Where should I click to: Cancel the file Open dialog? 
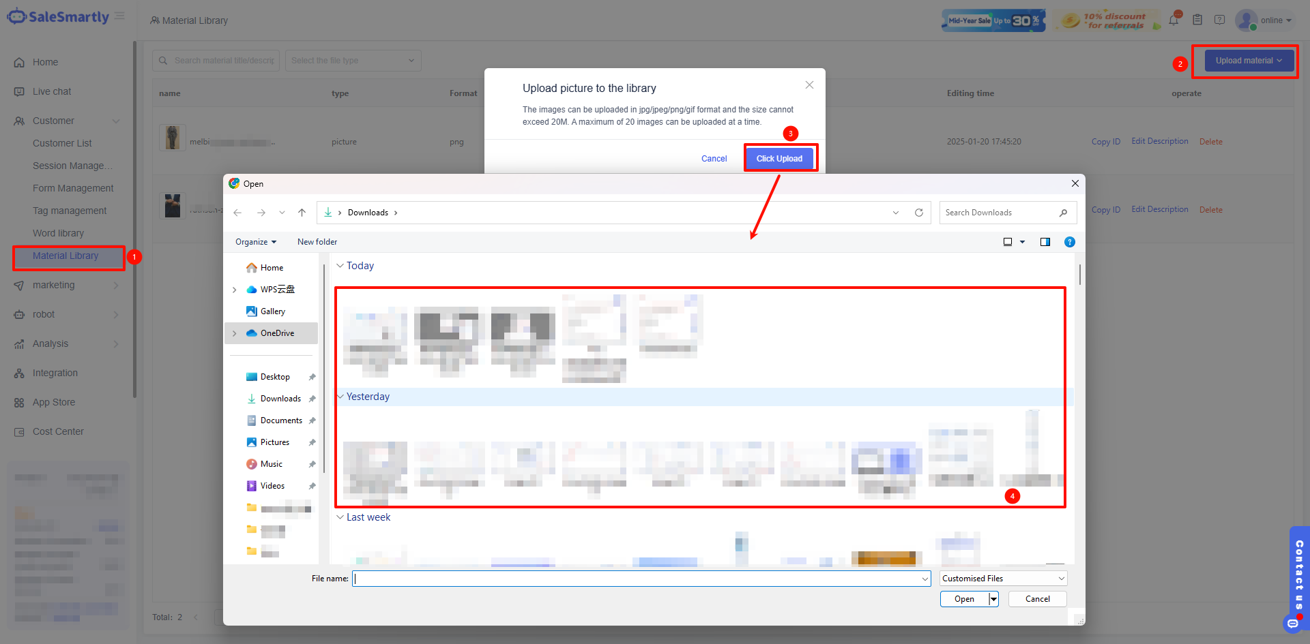(x=1038, y=599)
